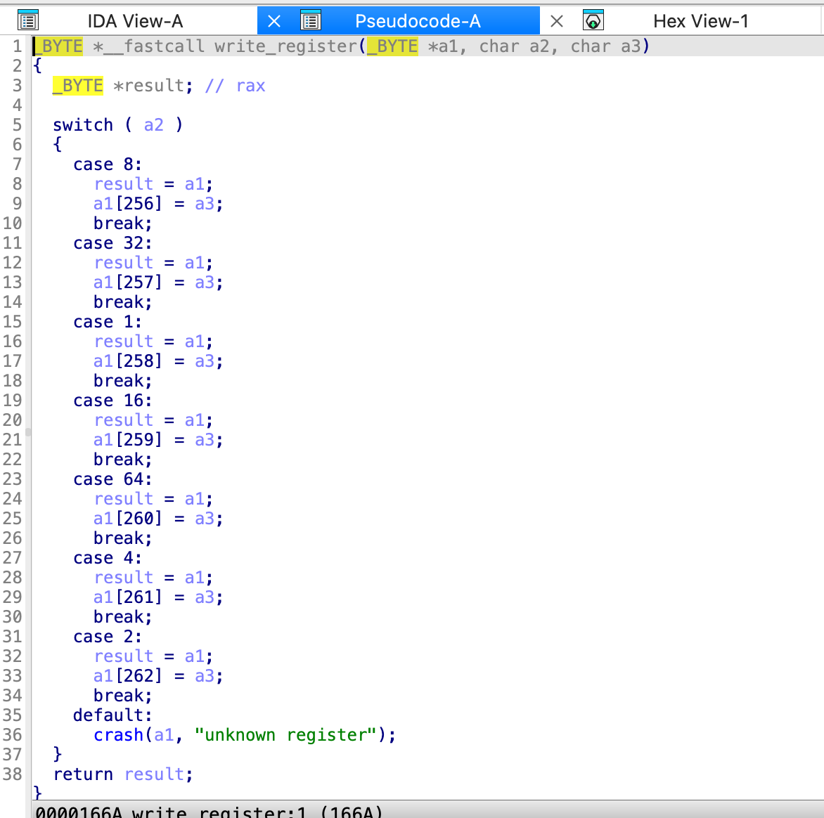Click the // rax comment

(x=235, y=86)
